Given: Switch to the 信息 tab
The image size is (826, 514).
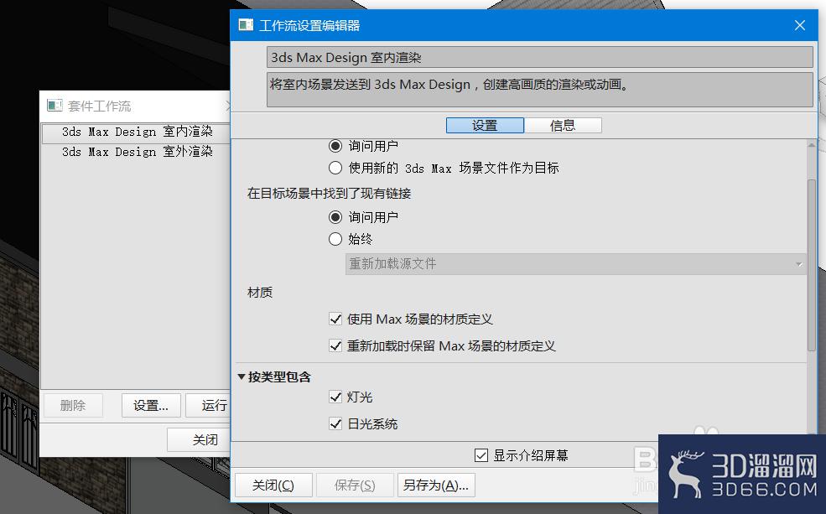Looking at the screenshot, I should click(562, 125).
